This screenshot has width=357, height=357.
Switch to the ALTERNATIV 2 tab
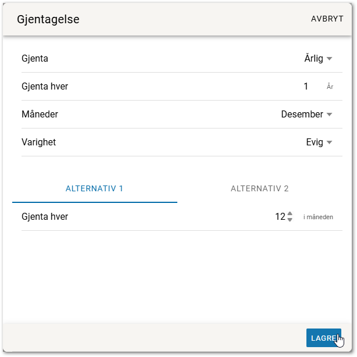260,188
